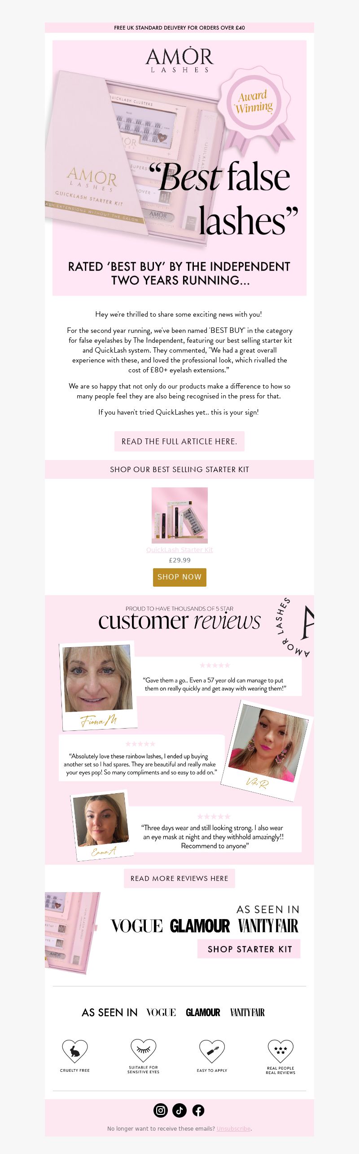Click the Unsubscribe link
The width and height of the screenshot is (359, 1154).
pos(233,1128)
